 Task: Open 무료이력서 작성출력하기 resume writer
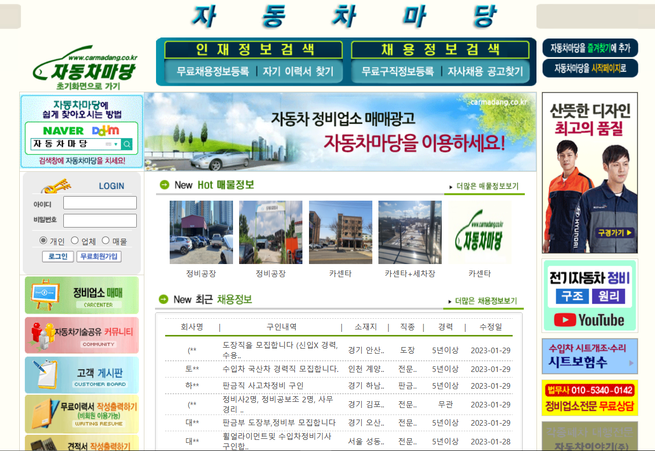(x=82, y=414)
